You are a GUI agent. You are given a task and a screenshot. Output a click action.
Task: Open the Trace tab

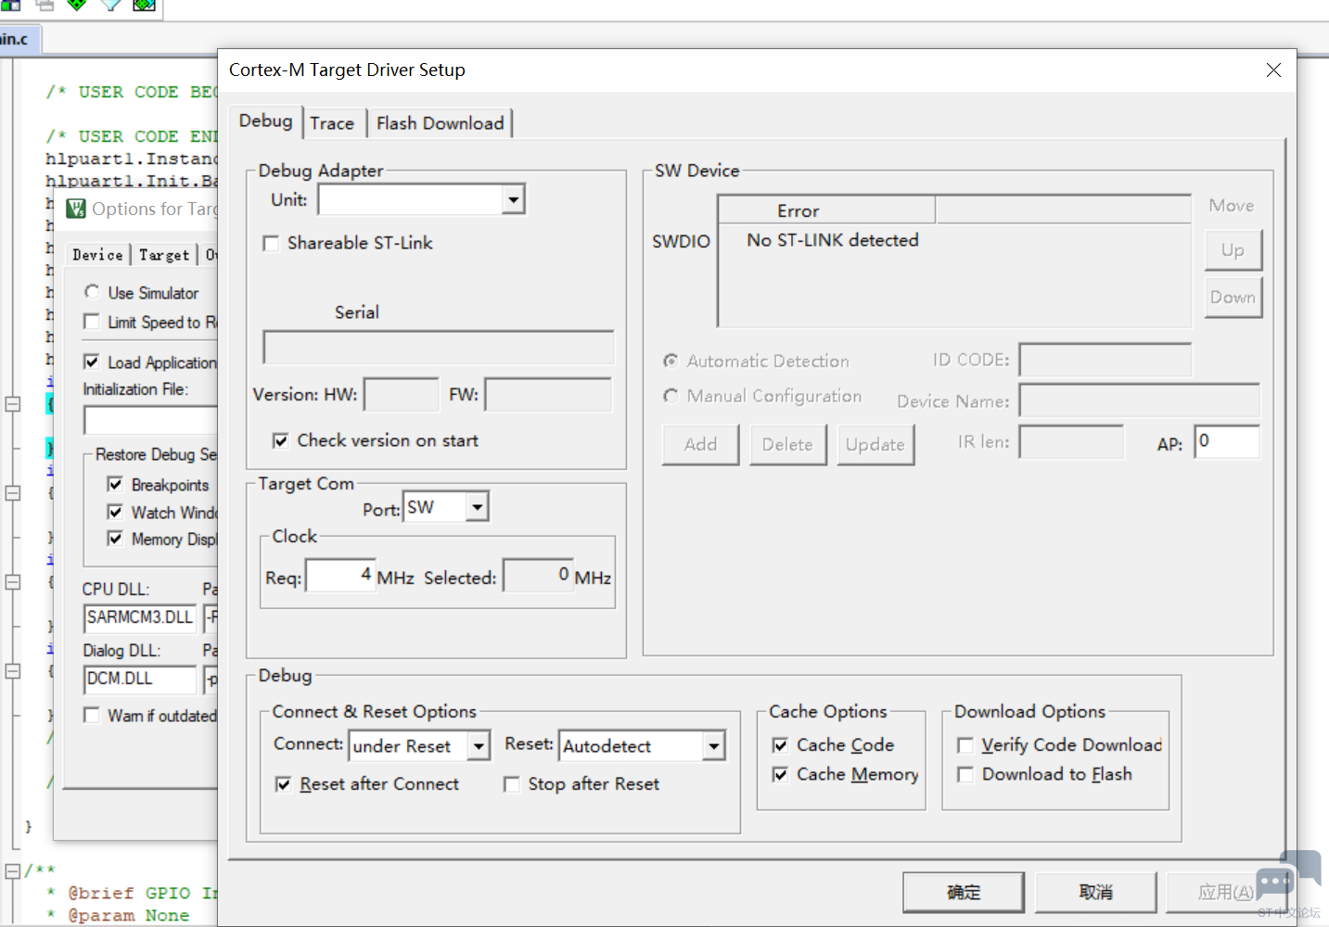[332, 123]
